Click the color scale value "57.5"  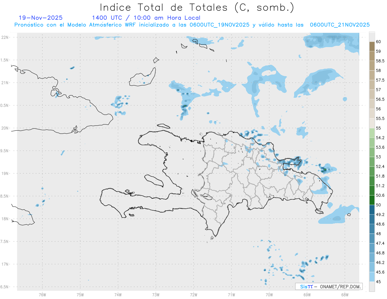(380, 80)
